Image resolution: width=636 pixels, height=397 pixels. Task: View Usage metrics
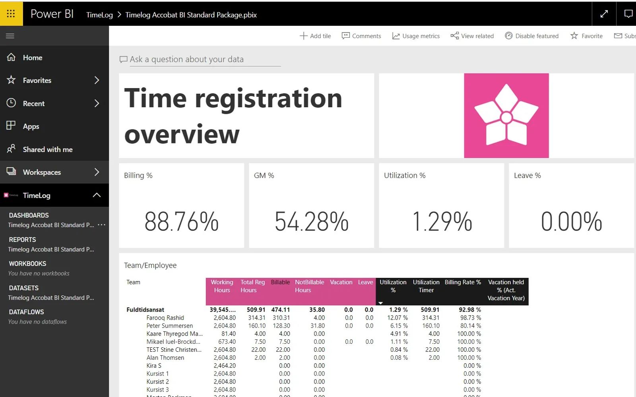[x=416, y=36]
